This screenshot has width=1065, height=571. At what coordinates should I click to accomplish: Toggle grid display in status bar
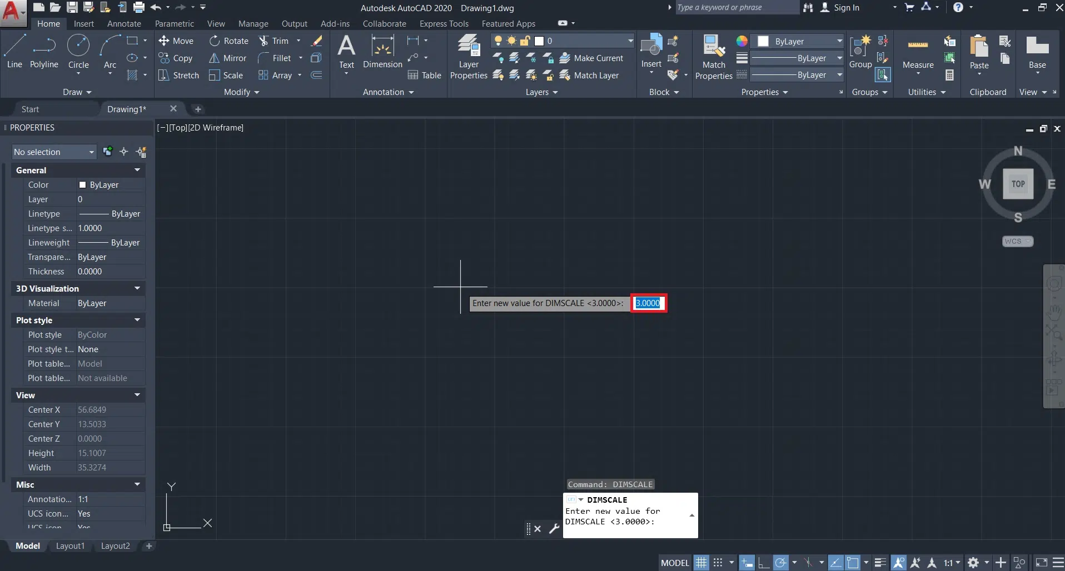[x=701, y=563]
